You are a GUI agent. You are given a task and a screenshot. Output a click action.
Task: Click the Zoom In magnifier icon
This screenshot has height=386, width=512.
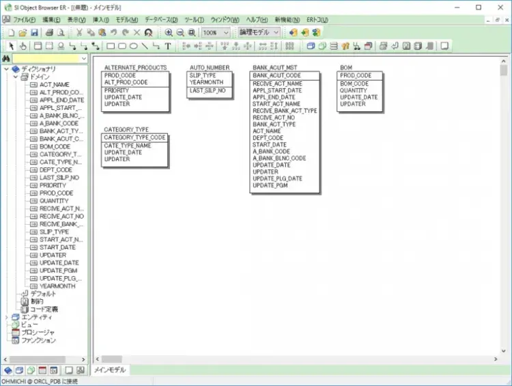pyautogui.click(x=169, y=32)
